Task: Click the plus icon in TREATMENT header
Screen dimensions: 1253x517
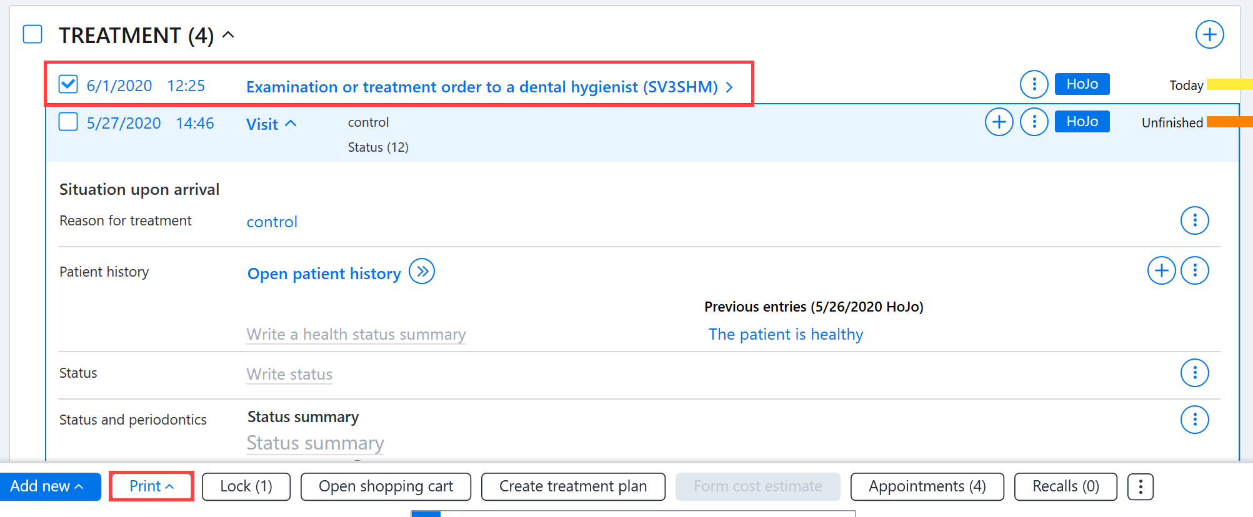Action: pyautogui.click(x=1209, y=34)
